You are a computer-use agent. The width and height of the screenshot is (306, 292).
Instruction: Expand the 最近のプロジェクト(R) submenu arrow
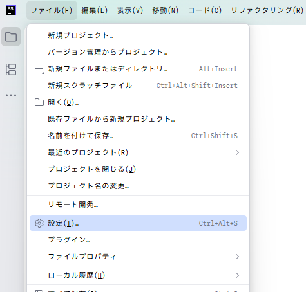[237, 152]
